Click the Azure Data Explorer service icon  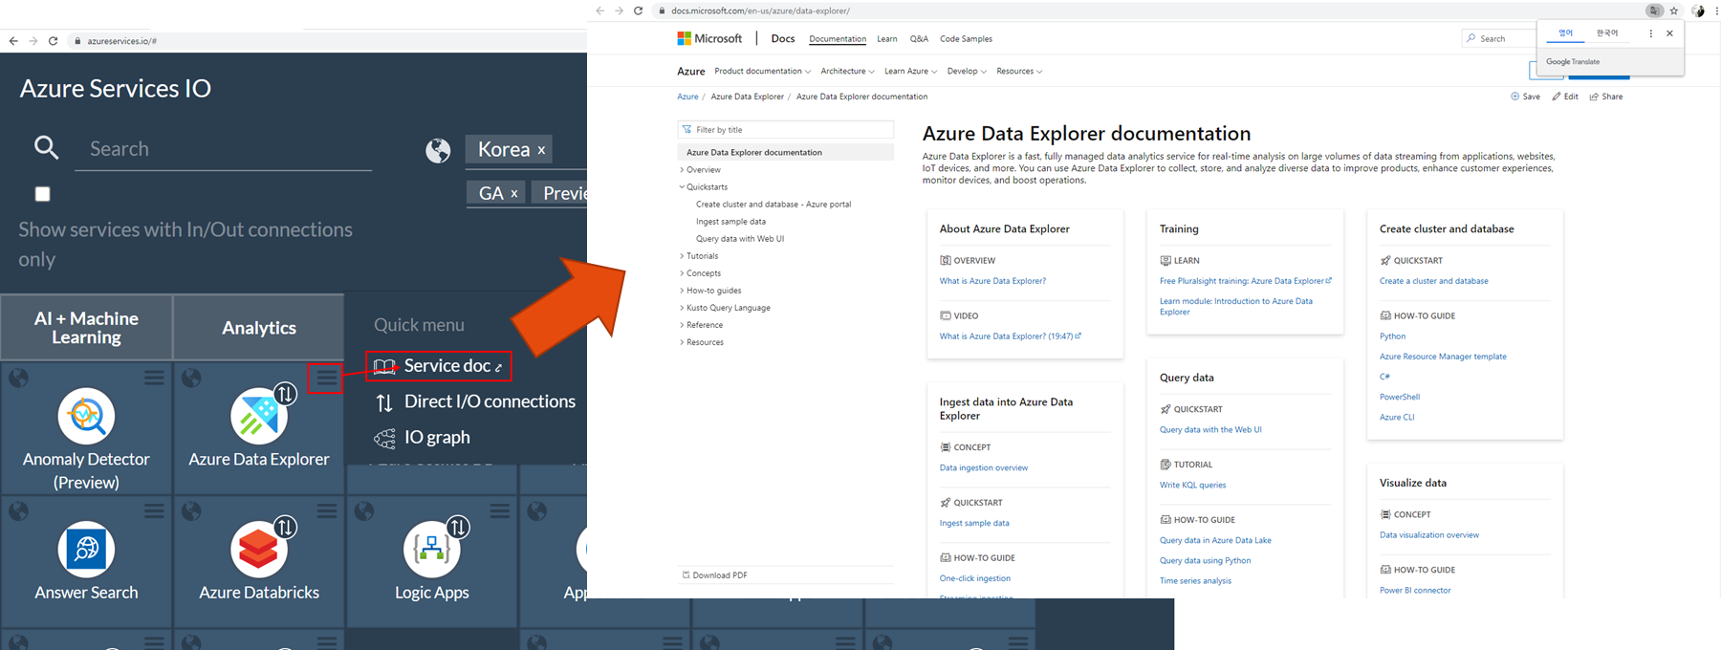point(258,416)
